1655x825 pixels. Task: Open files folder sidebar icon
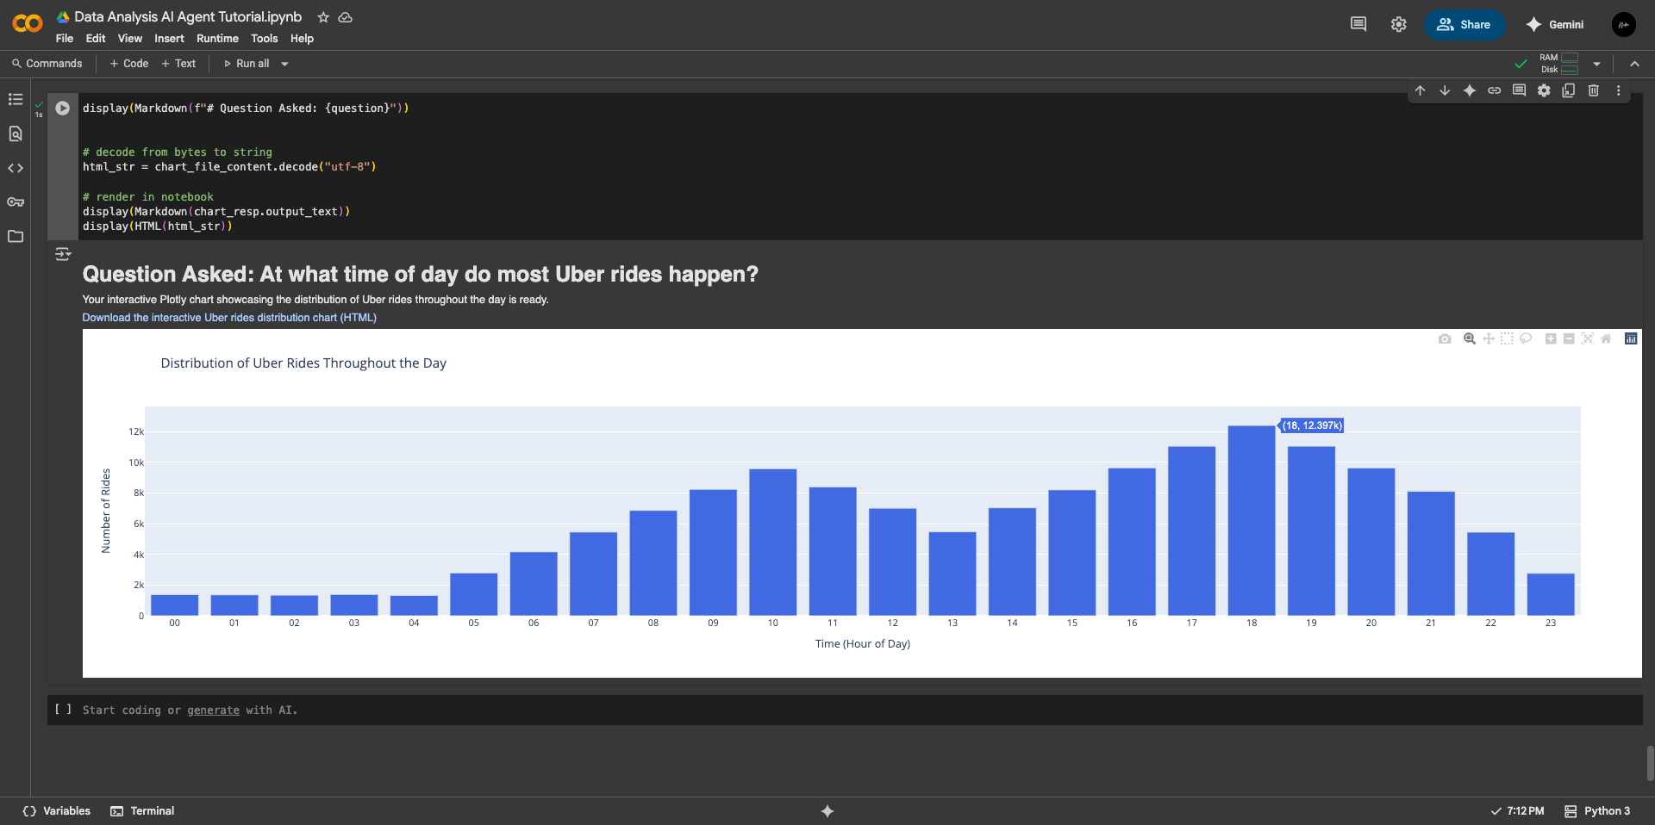(16, 236)
